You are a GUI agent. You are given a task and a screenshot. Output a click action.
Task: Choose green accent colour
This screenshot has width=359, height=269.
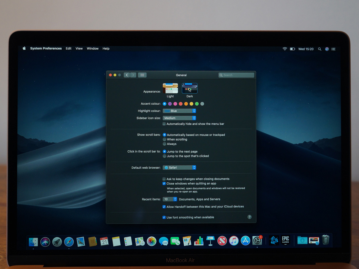(197, 104)
